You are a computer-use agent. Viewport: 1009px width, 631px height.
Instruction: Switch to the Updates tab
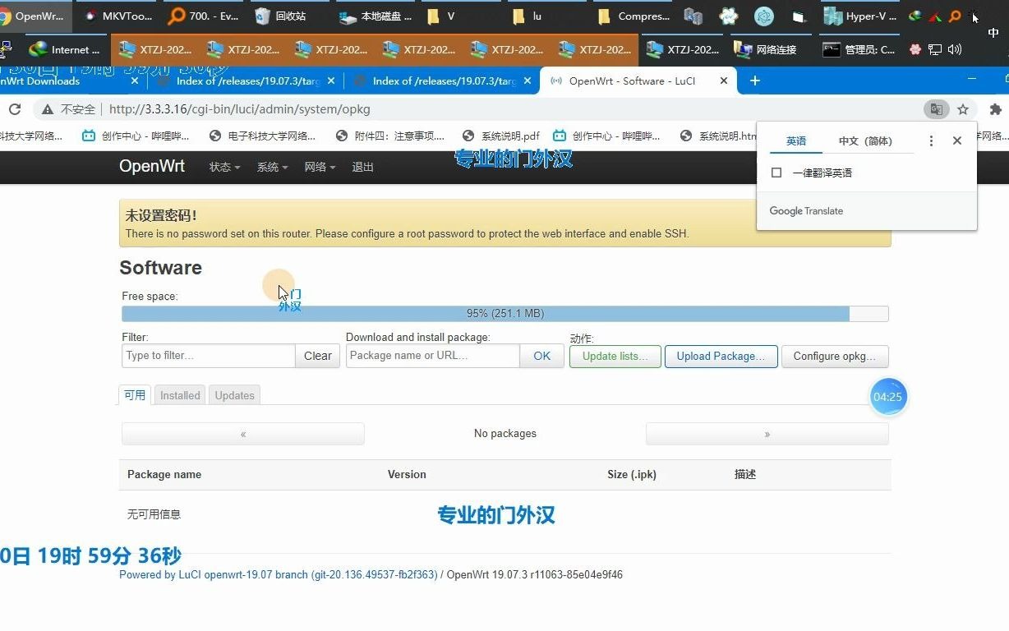pyautogui.click(x=234, y=395)
